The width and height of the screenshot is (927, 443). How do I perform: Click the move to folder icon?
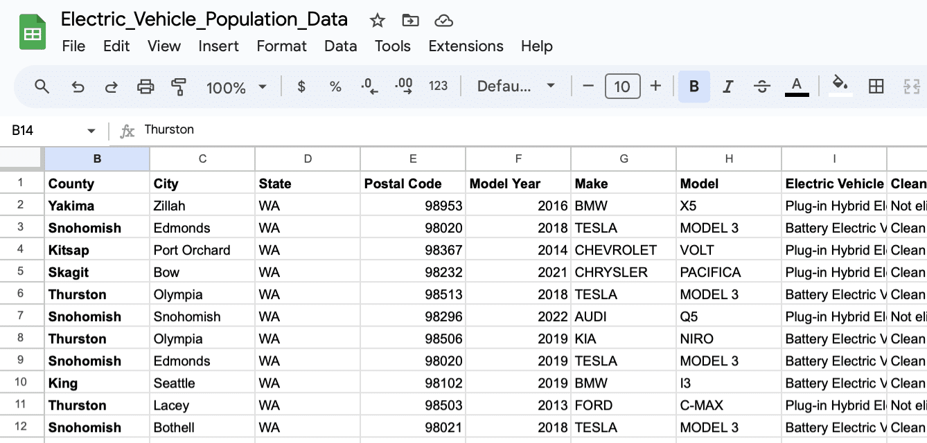tap(410, 21)
